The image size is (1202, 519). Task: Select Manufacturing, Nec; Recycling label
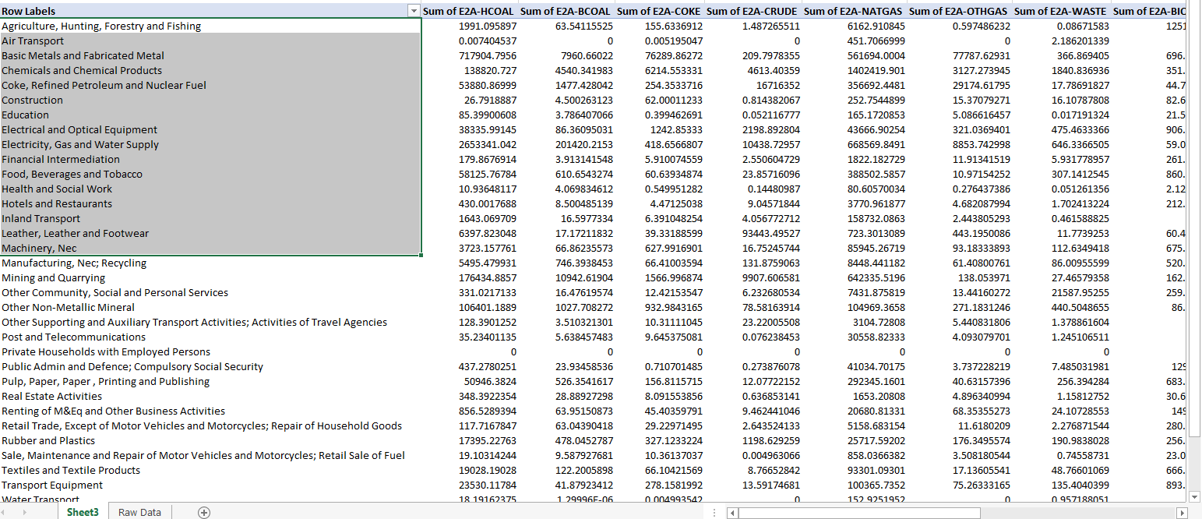(74, 263)
